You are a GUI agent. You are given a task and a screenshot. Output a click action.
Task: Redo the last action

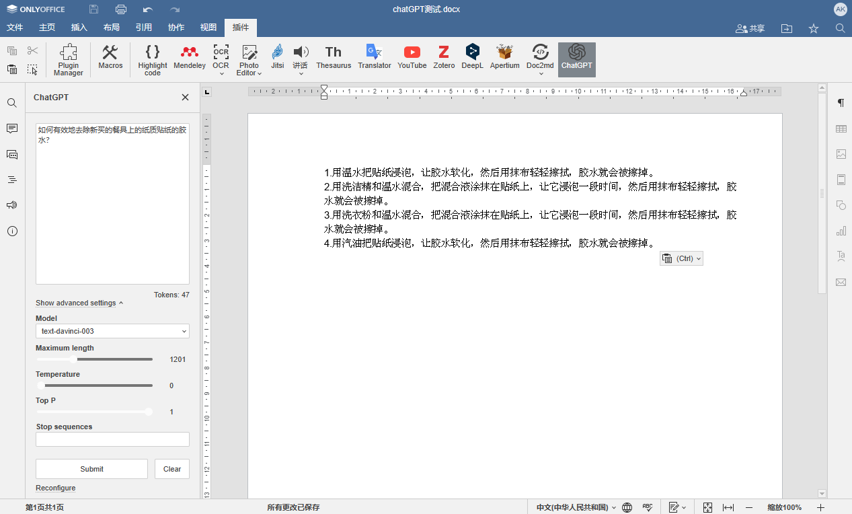(x=175, y=9)
